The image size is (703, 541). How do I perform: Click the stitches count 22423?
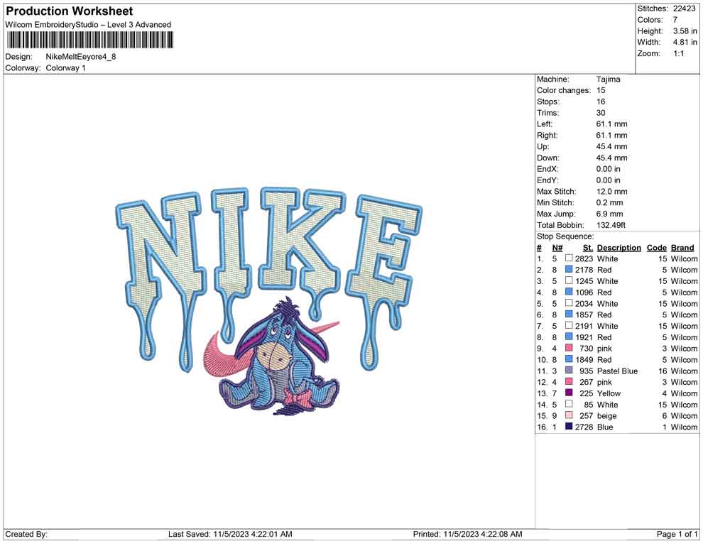point(684,9)
